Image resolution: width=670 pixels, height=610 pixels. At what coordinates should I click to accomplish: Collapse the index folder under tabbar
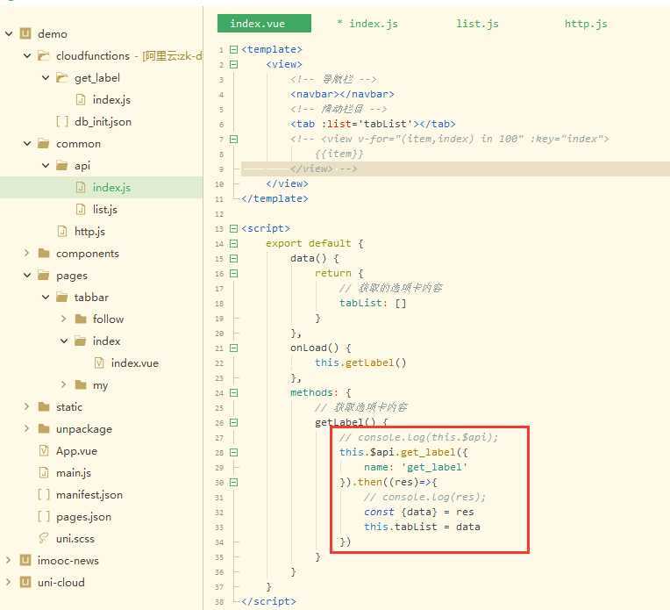click(x=64, y=341)
